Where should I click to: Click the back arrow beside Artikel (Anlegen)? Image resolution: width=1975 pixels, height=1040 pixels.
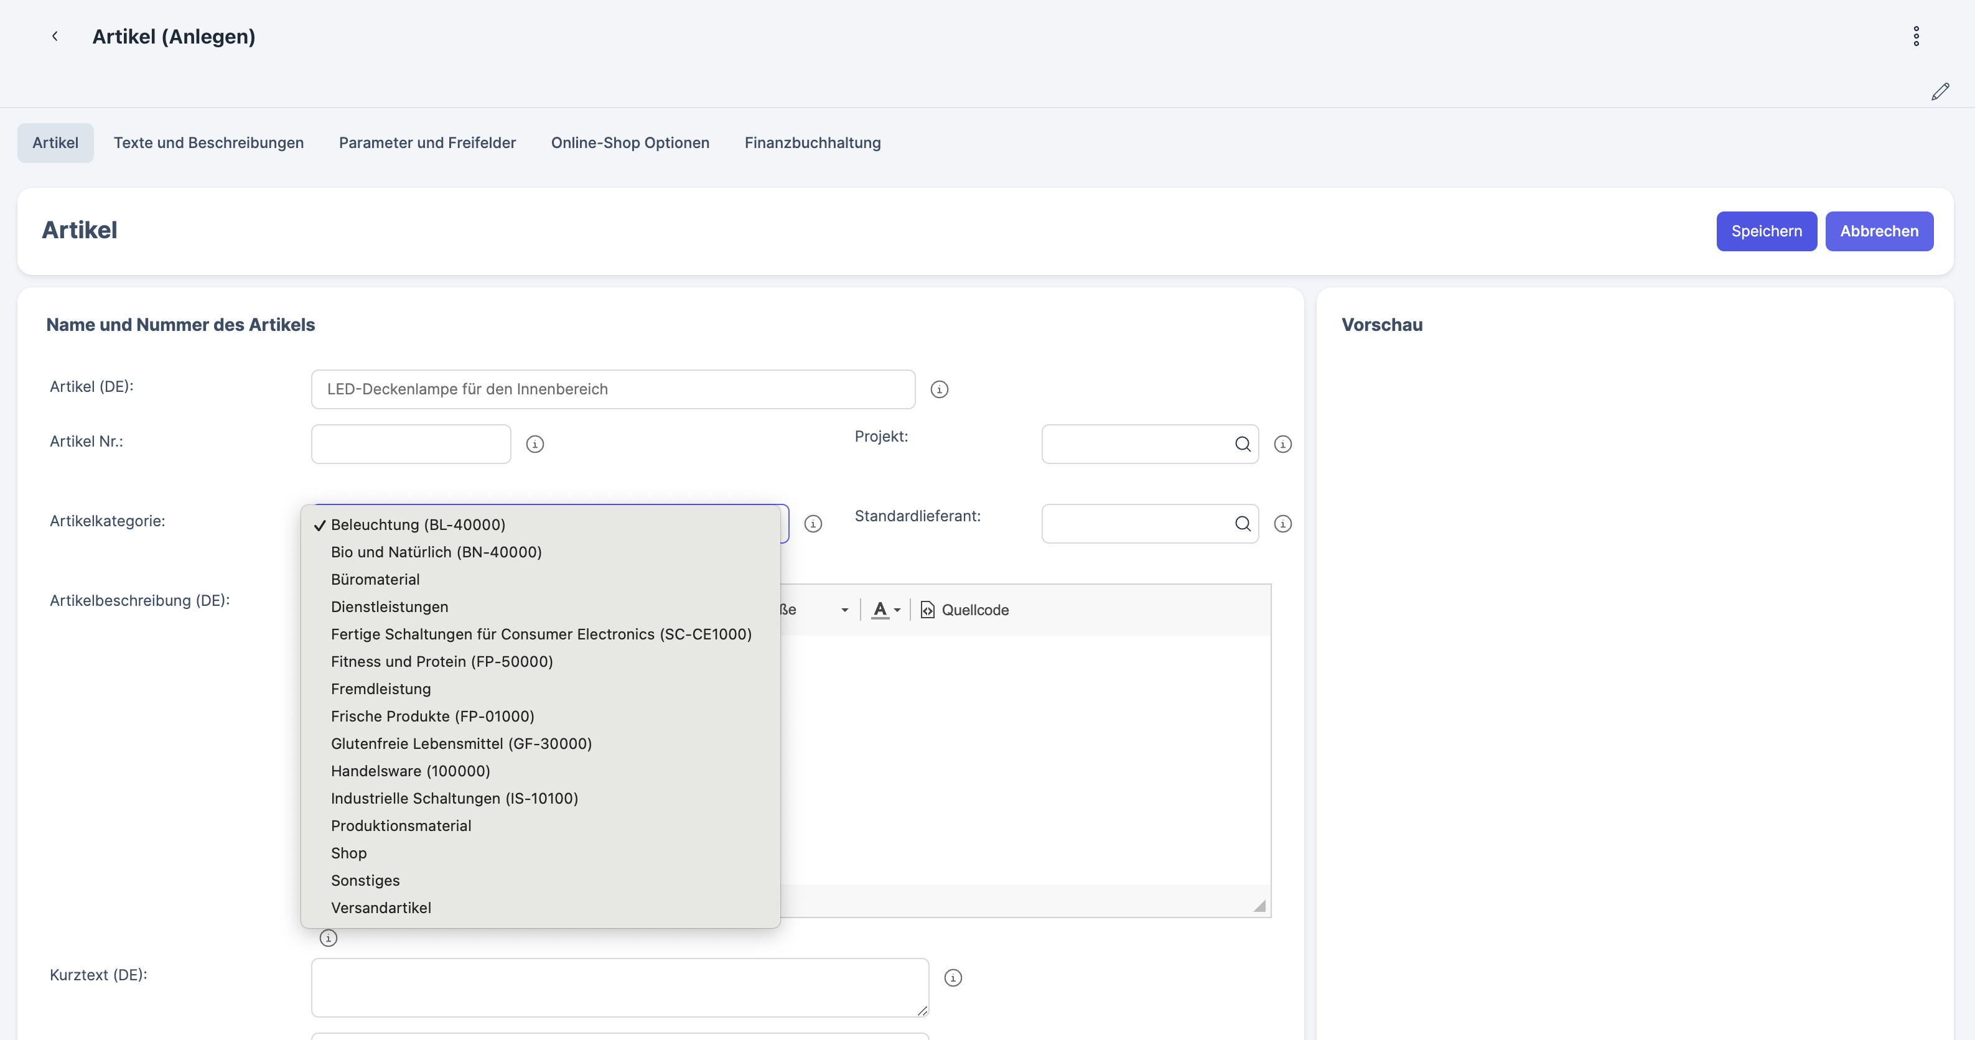54,36
